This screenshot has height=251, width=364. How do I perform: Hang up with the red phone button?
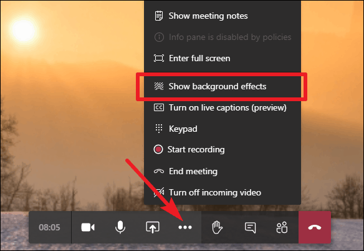tap(315, 227)
